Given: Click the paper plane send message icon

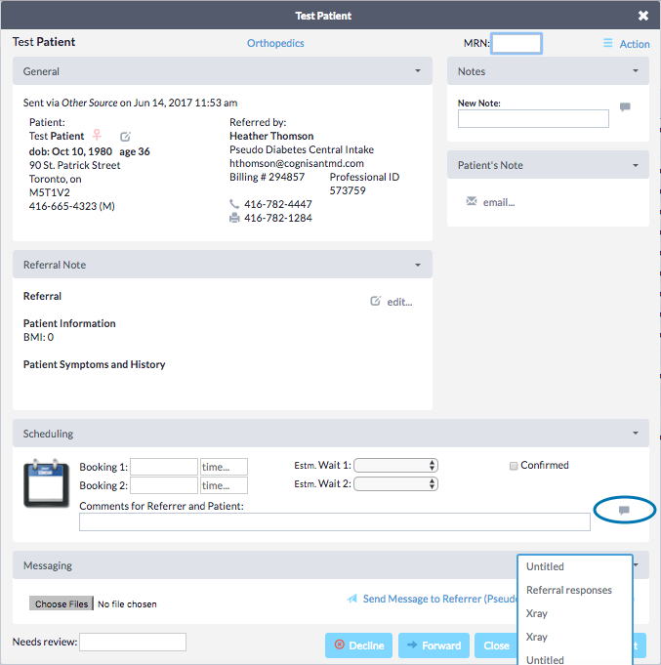Looking at the screenshot, I should coord(351,599).
